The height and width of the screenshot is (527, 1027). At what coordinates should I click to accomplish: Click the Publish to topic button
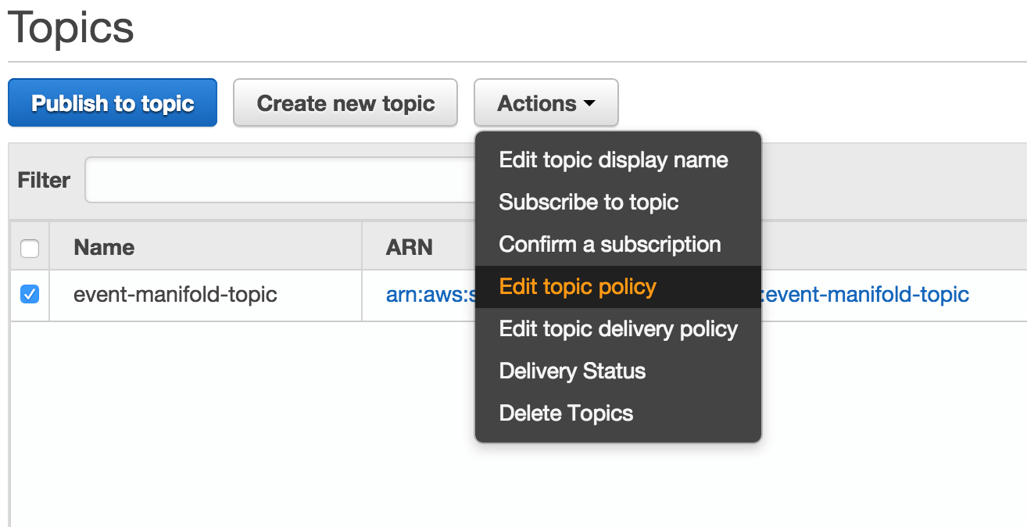(x=112, y=102)
